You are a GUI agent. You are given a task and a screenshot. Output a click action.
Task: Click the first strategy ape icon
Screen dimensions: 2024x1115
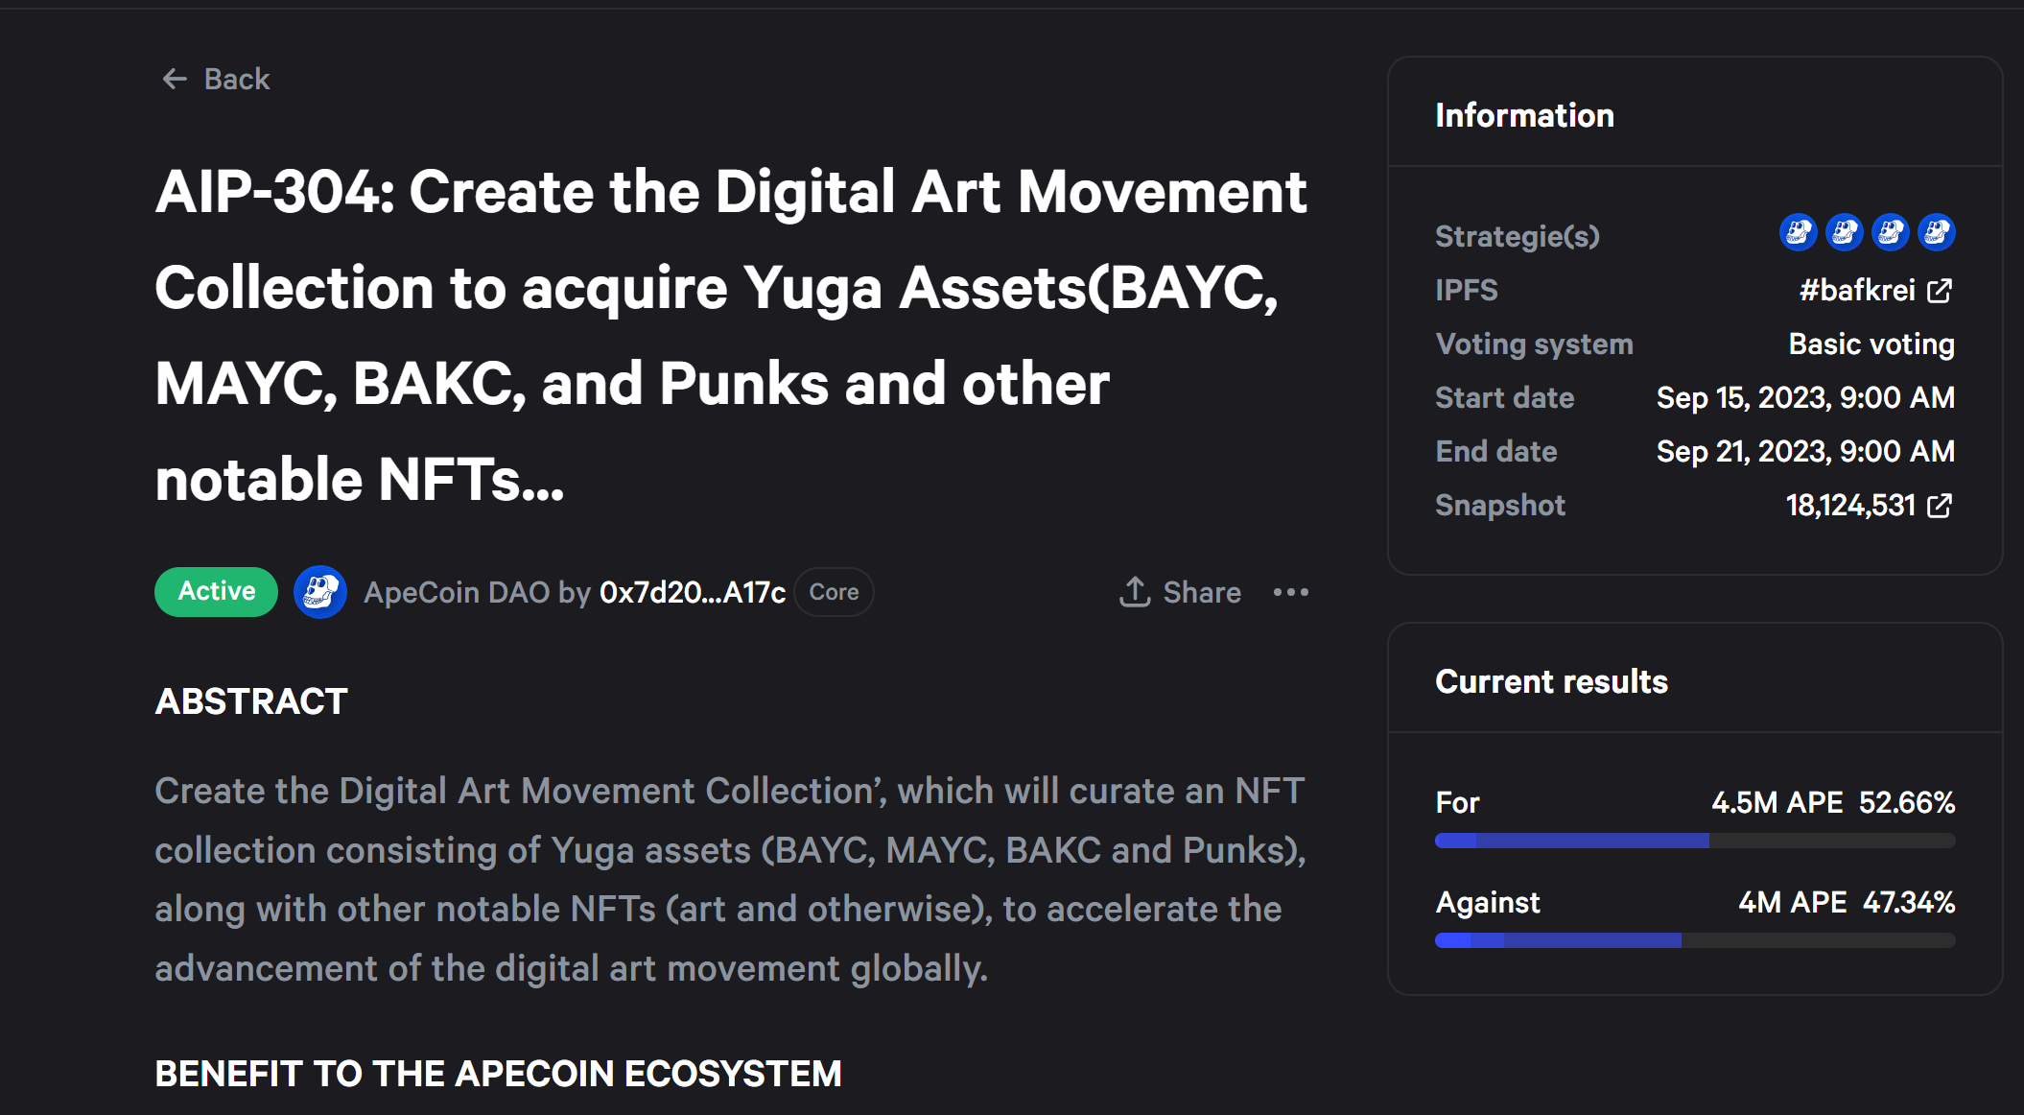tap(1798, 233)
